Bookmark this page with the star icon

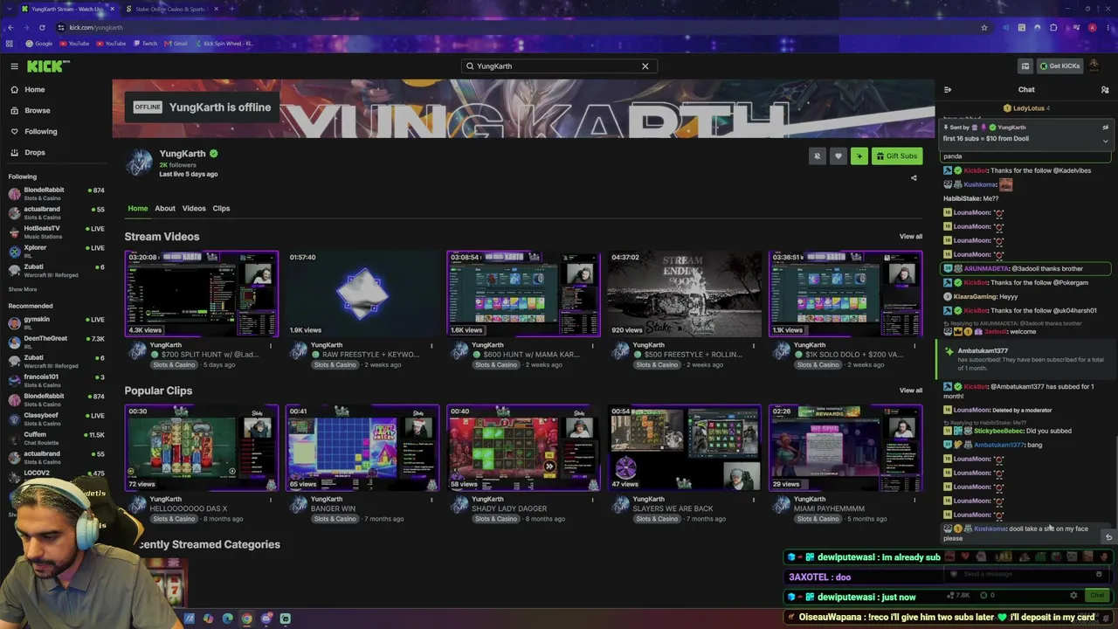(984, 28)
